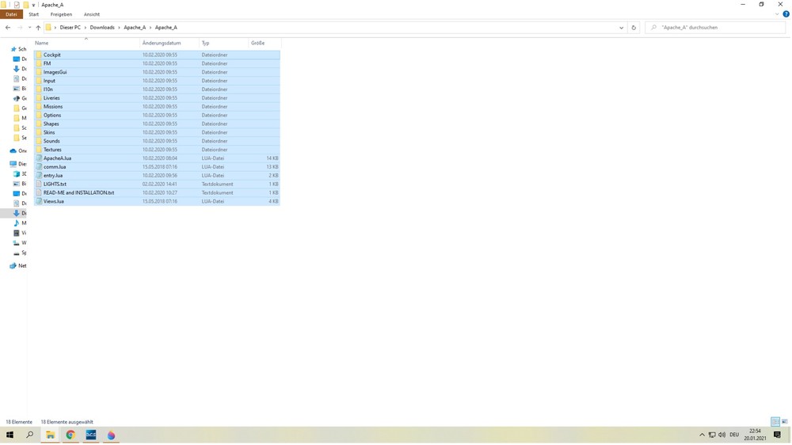Switch to large icons view layout
Image resolution: width=792 pixels, height=445 pixels.
tap(784, 421)
